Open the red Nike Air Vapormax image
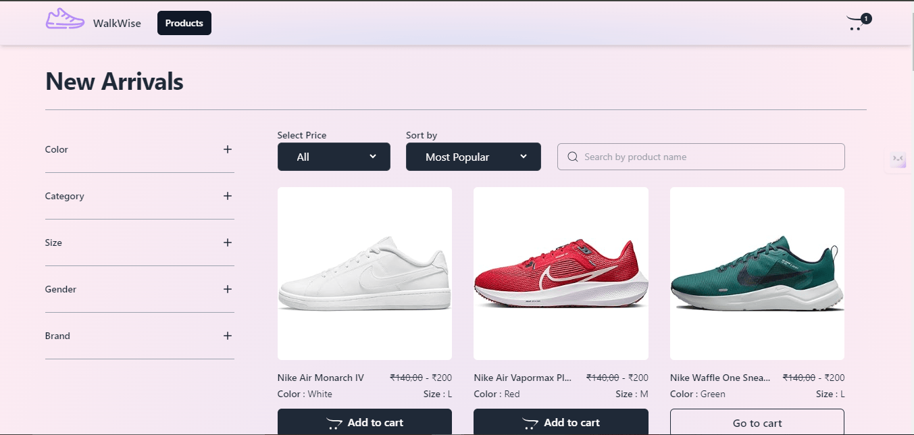 click(561, 274)
